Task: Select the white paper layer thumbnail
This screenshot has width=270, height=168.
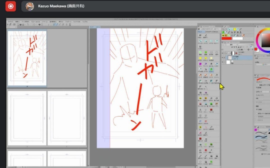Action: 228,62
